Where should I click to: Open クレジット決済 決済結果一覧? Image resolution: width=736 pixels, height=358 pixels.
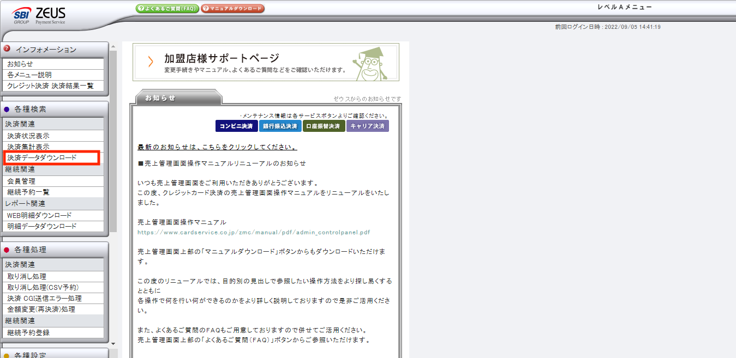[53, 86]
